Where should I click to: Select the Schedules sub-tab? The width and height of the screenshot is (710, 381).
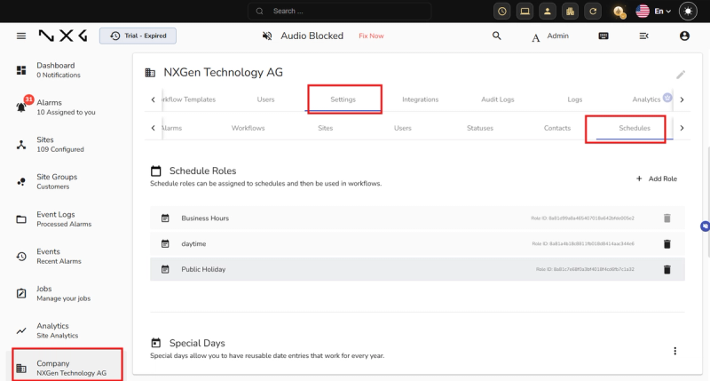[635, 128]
